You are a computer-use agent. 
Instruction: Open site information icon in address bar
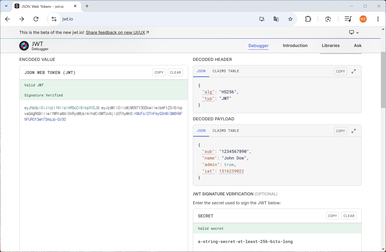(54, 19)
